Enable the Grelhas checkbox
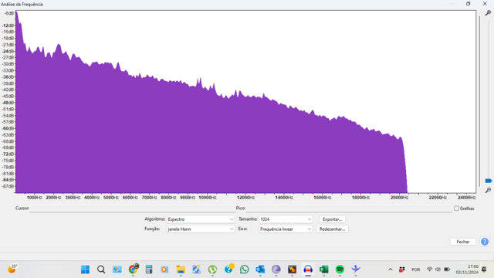The width and height of the screenshot is (494, 278). tap(456, 208)
